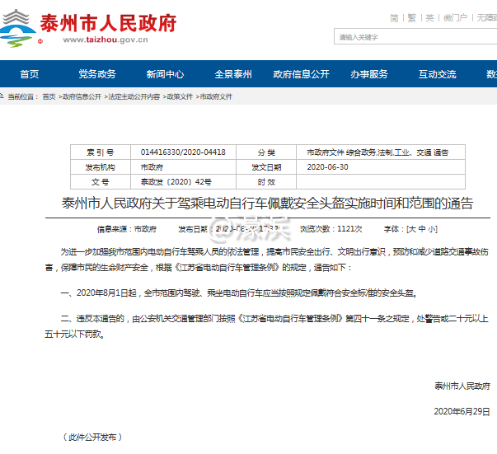Select the English 英 language link
The height and width of the screenshot is (454, 497).
point(429,17)
